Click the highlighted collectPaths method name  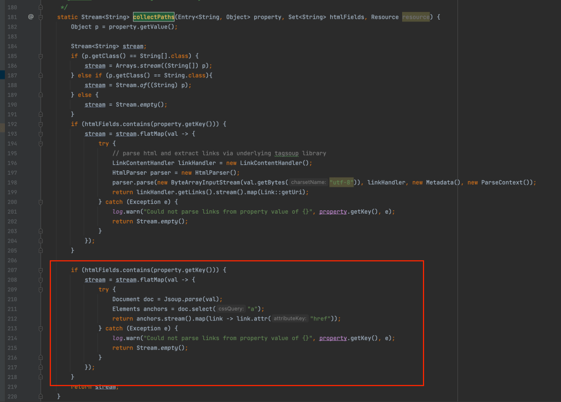click(x=153, y=17)
